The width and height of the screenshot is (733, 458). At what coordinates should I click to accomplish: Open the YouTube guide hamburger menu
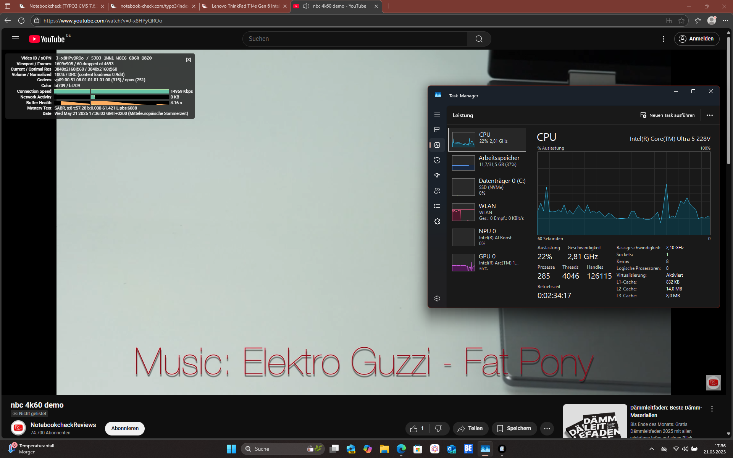(15, 39)
